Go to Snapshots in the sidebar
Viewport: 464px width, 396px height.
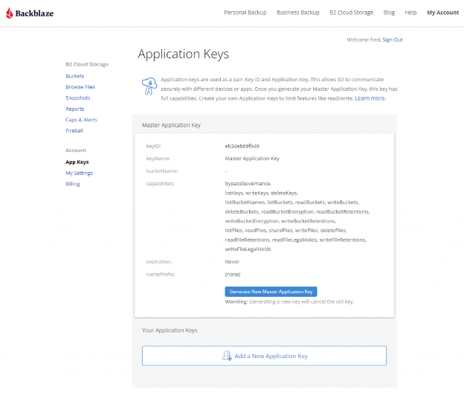[x=78, y=98]
